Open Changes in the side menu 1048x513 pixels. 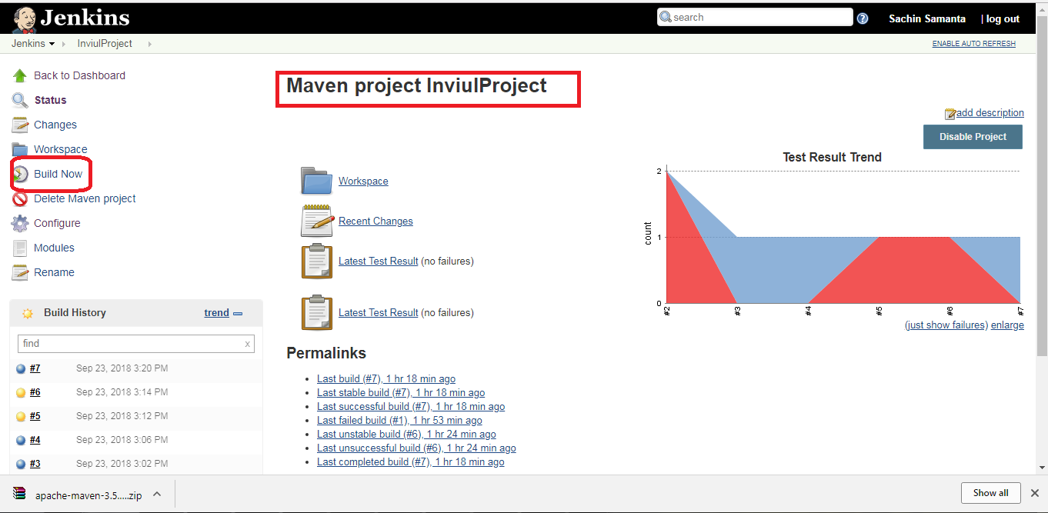click(x=55, y=125)
